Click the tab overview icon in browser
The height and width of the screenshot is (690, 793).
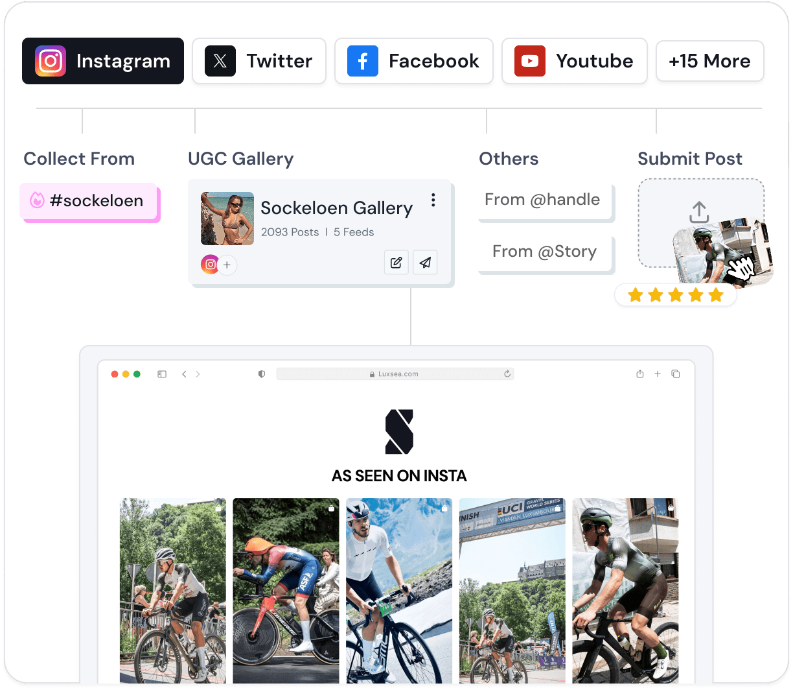tap(676, 374)
